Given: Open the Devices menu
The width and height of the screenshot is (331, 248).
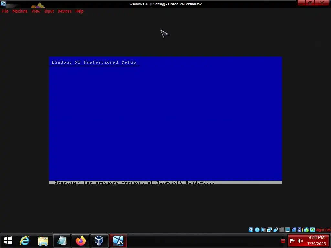Looking at the screenshot, I should pos(65,11).
